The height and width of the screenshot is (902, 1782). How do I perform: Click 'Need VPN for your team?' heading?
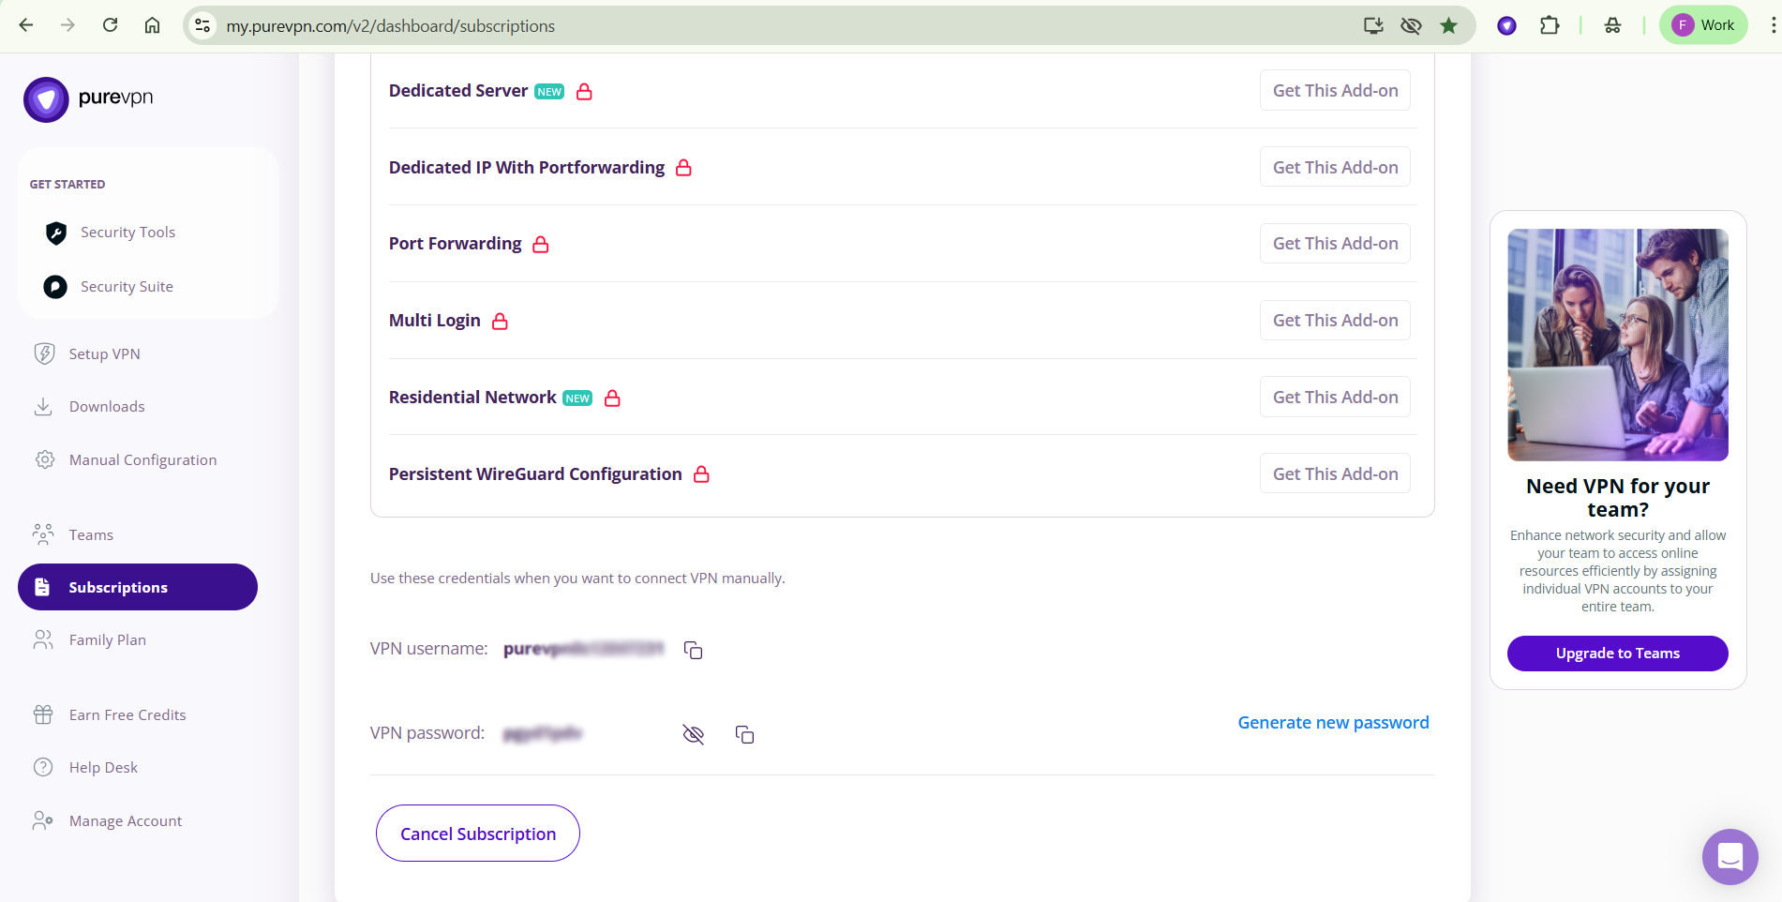point(1618,498)
